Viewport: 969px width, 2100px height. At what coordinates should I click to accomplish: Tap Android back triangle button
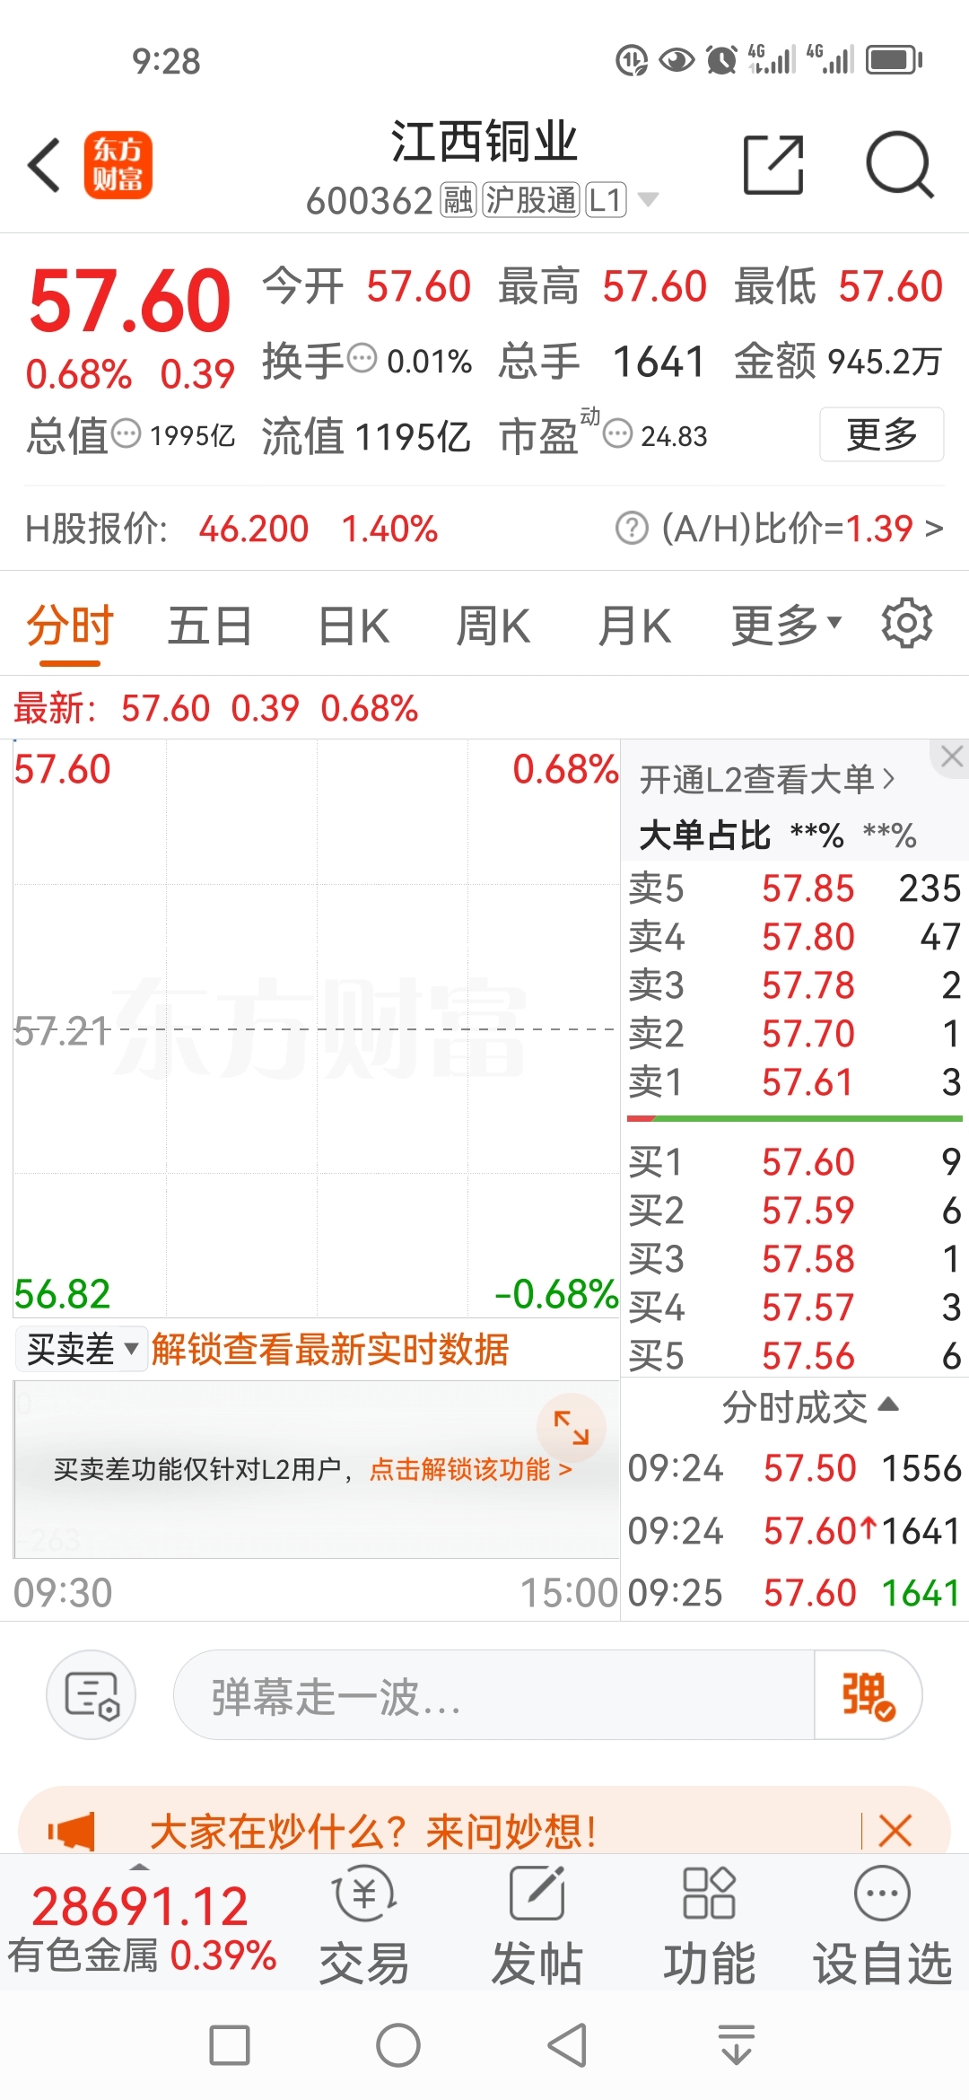coord(567,2046)
